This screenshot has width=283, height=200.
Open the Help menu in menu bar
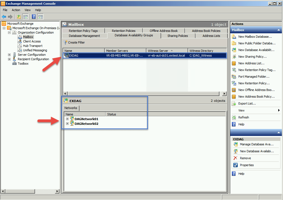(x=38, y=10)
